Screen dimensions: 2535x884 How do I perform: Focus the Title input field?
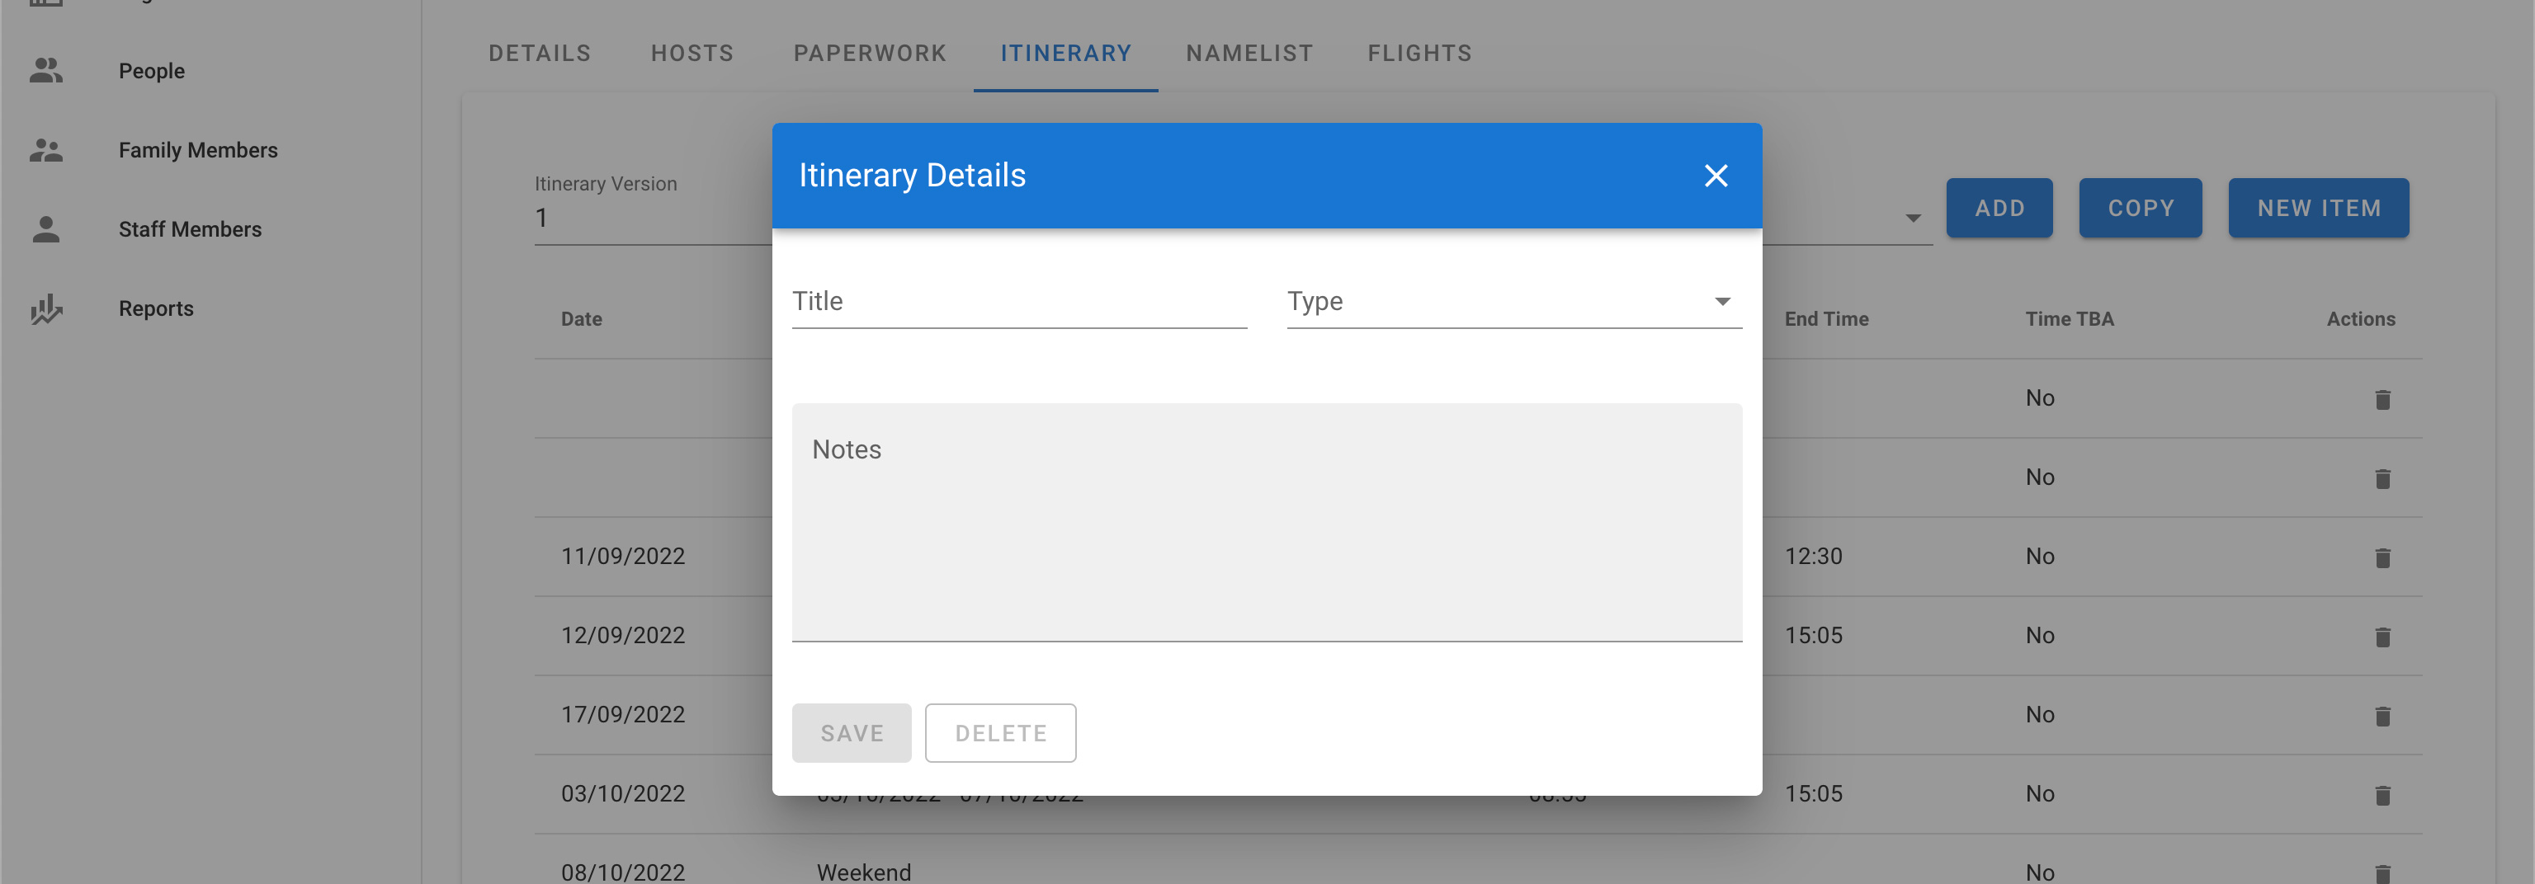pos(1018,302)
